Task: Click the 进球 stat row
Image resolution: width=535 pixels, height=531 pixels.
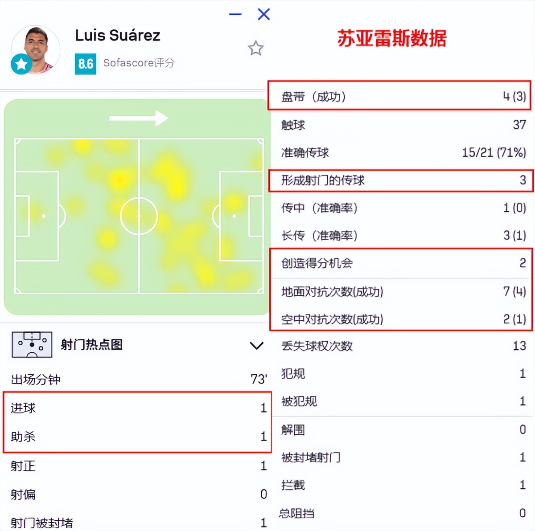Action: 137,408
